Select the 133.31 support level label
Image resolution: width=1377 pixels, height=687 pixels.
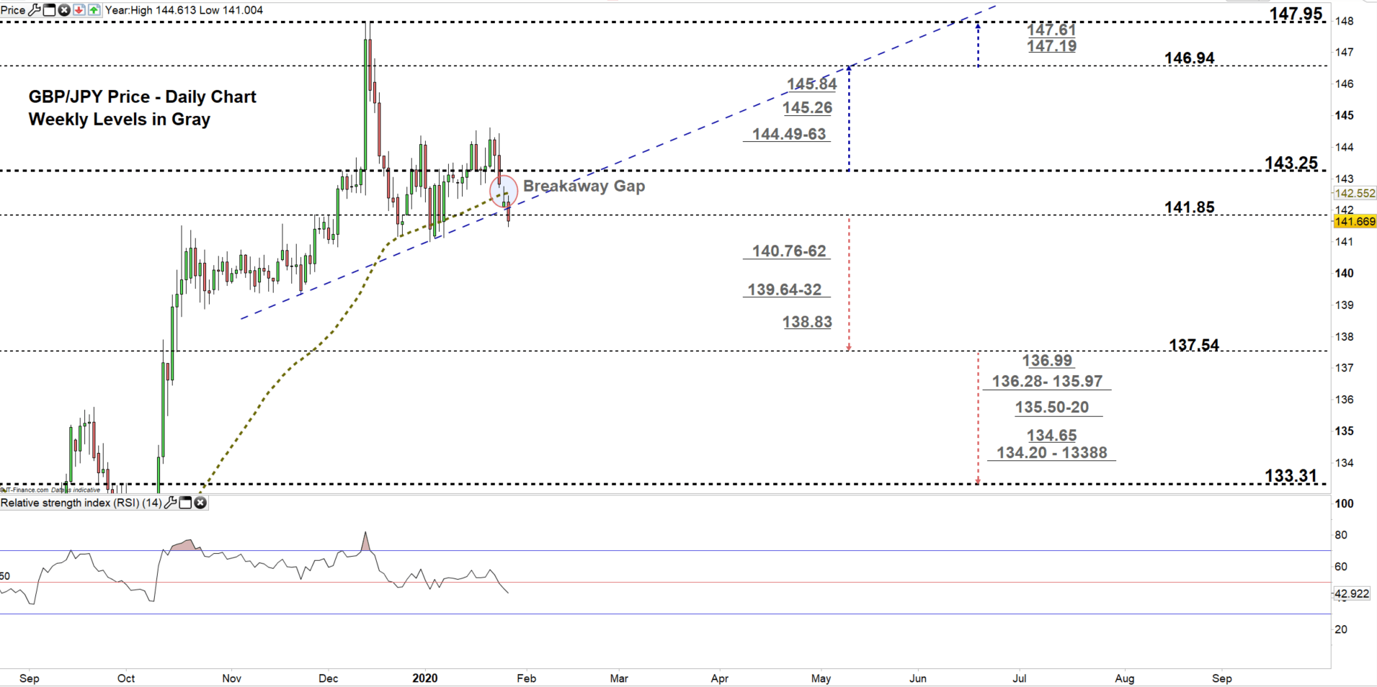[1291, 476]
